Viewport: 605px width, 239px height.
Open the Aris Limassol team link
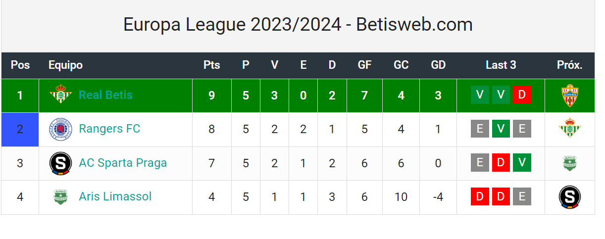(x=115, y=197)
